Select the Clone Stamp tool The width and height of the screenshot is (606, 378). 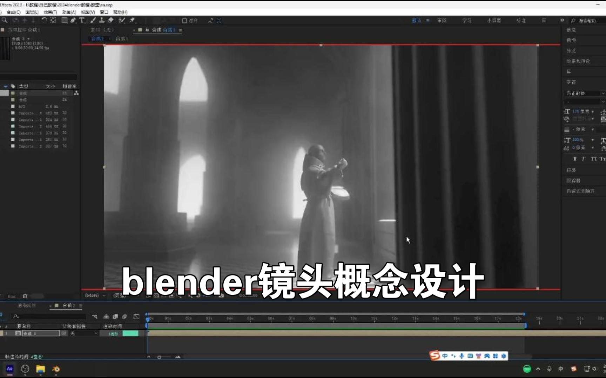102,20
